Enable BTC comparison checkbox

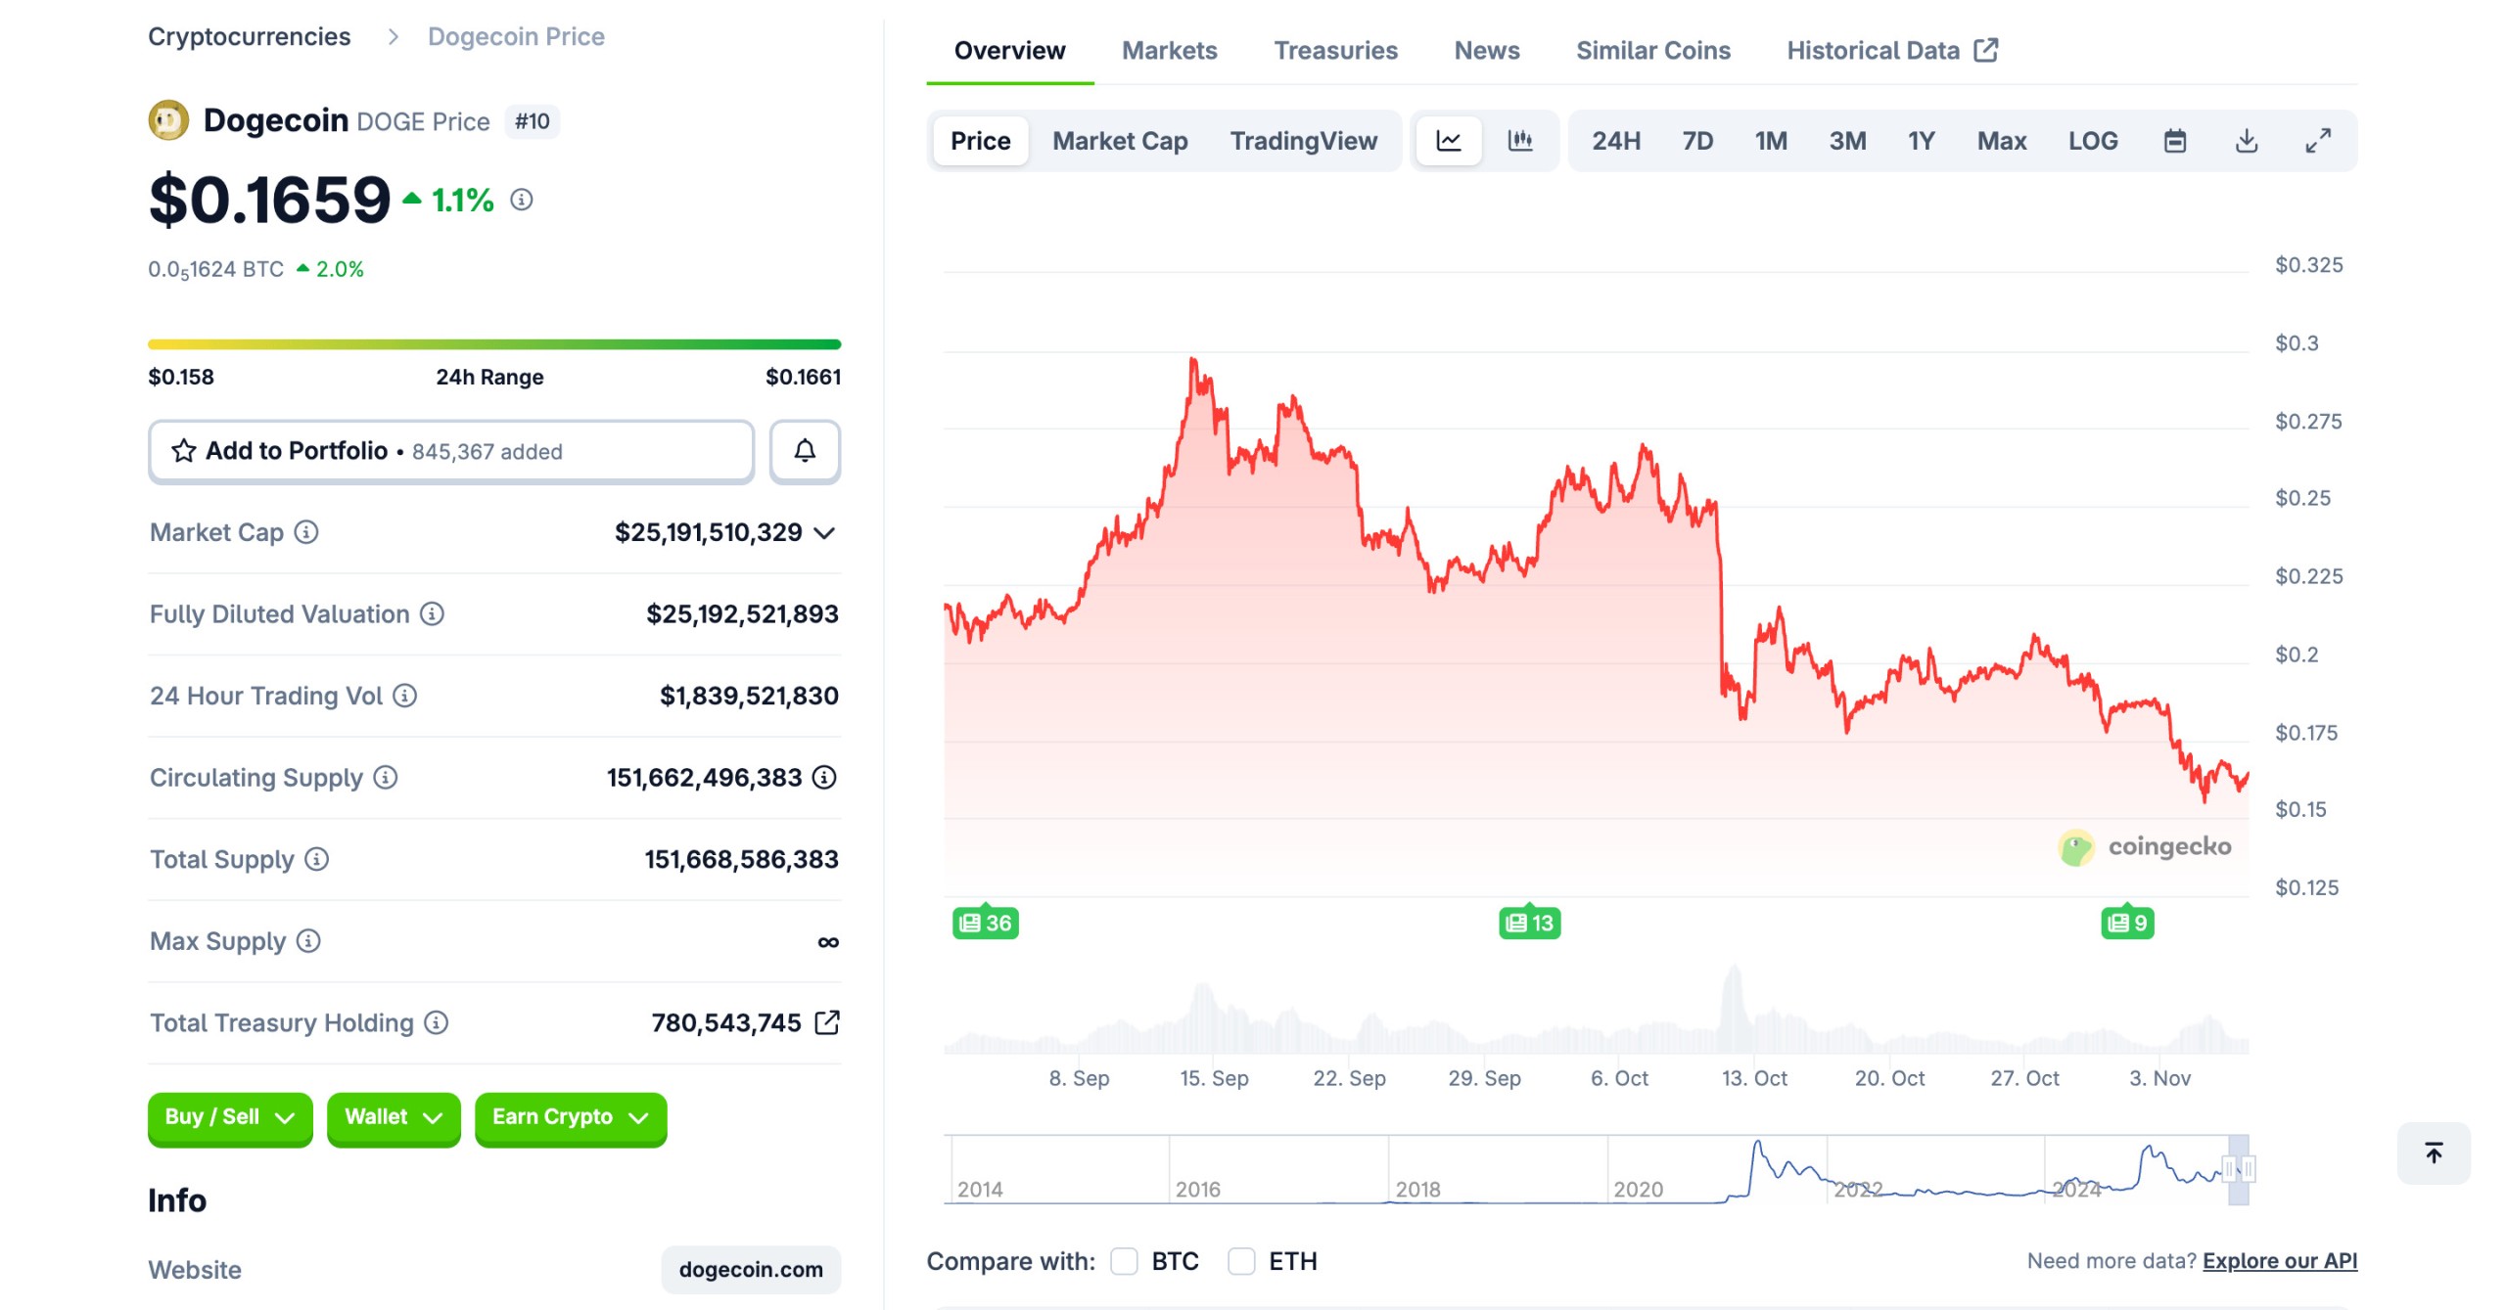[x=1124, y=1261]
